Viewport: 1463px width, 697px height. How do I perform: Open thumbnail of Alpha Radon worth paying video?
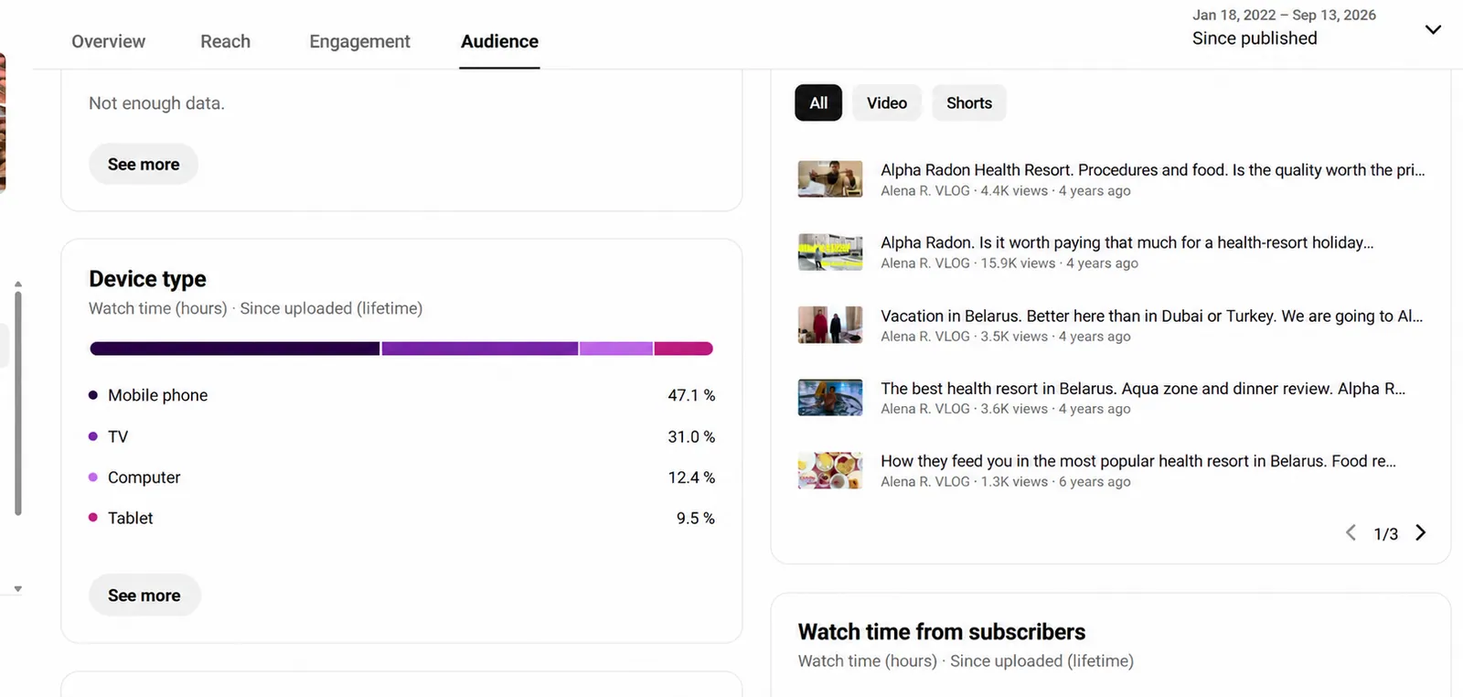(x=830, y=252)
